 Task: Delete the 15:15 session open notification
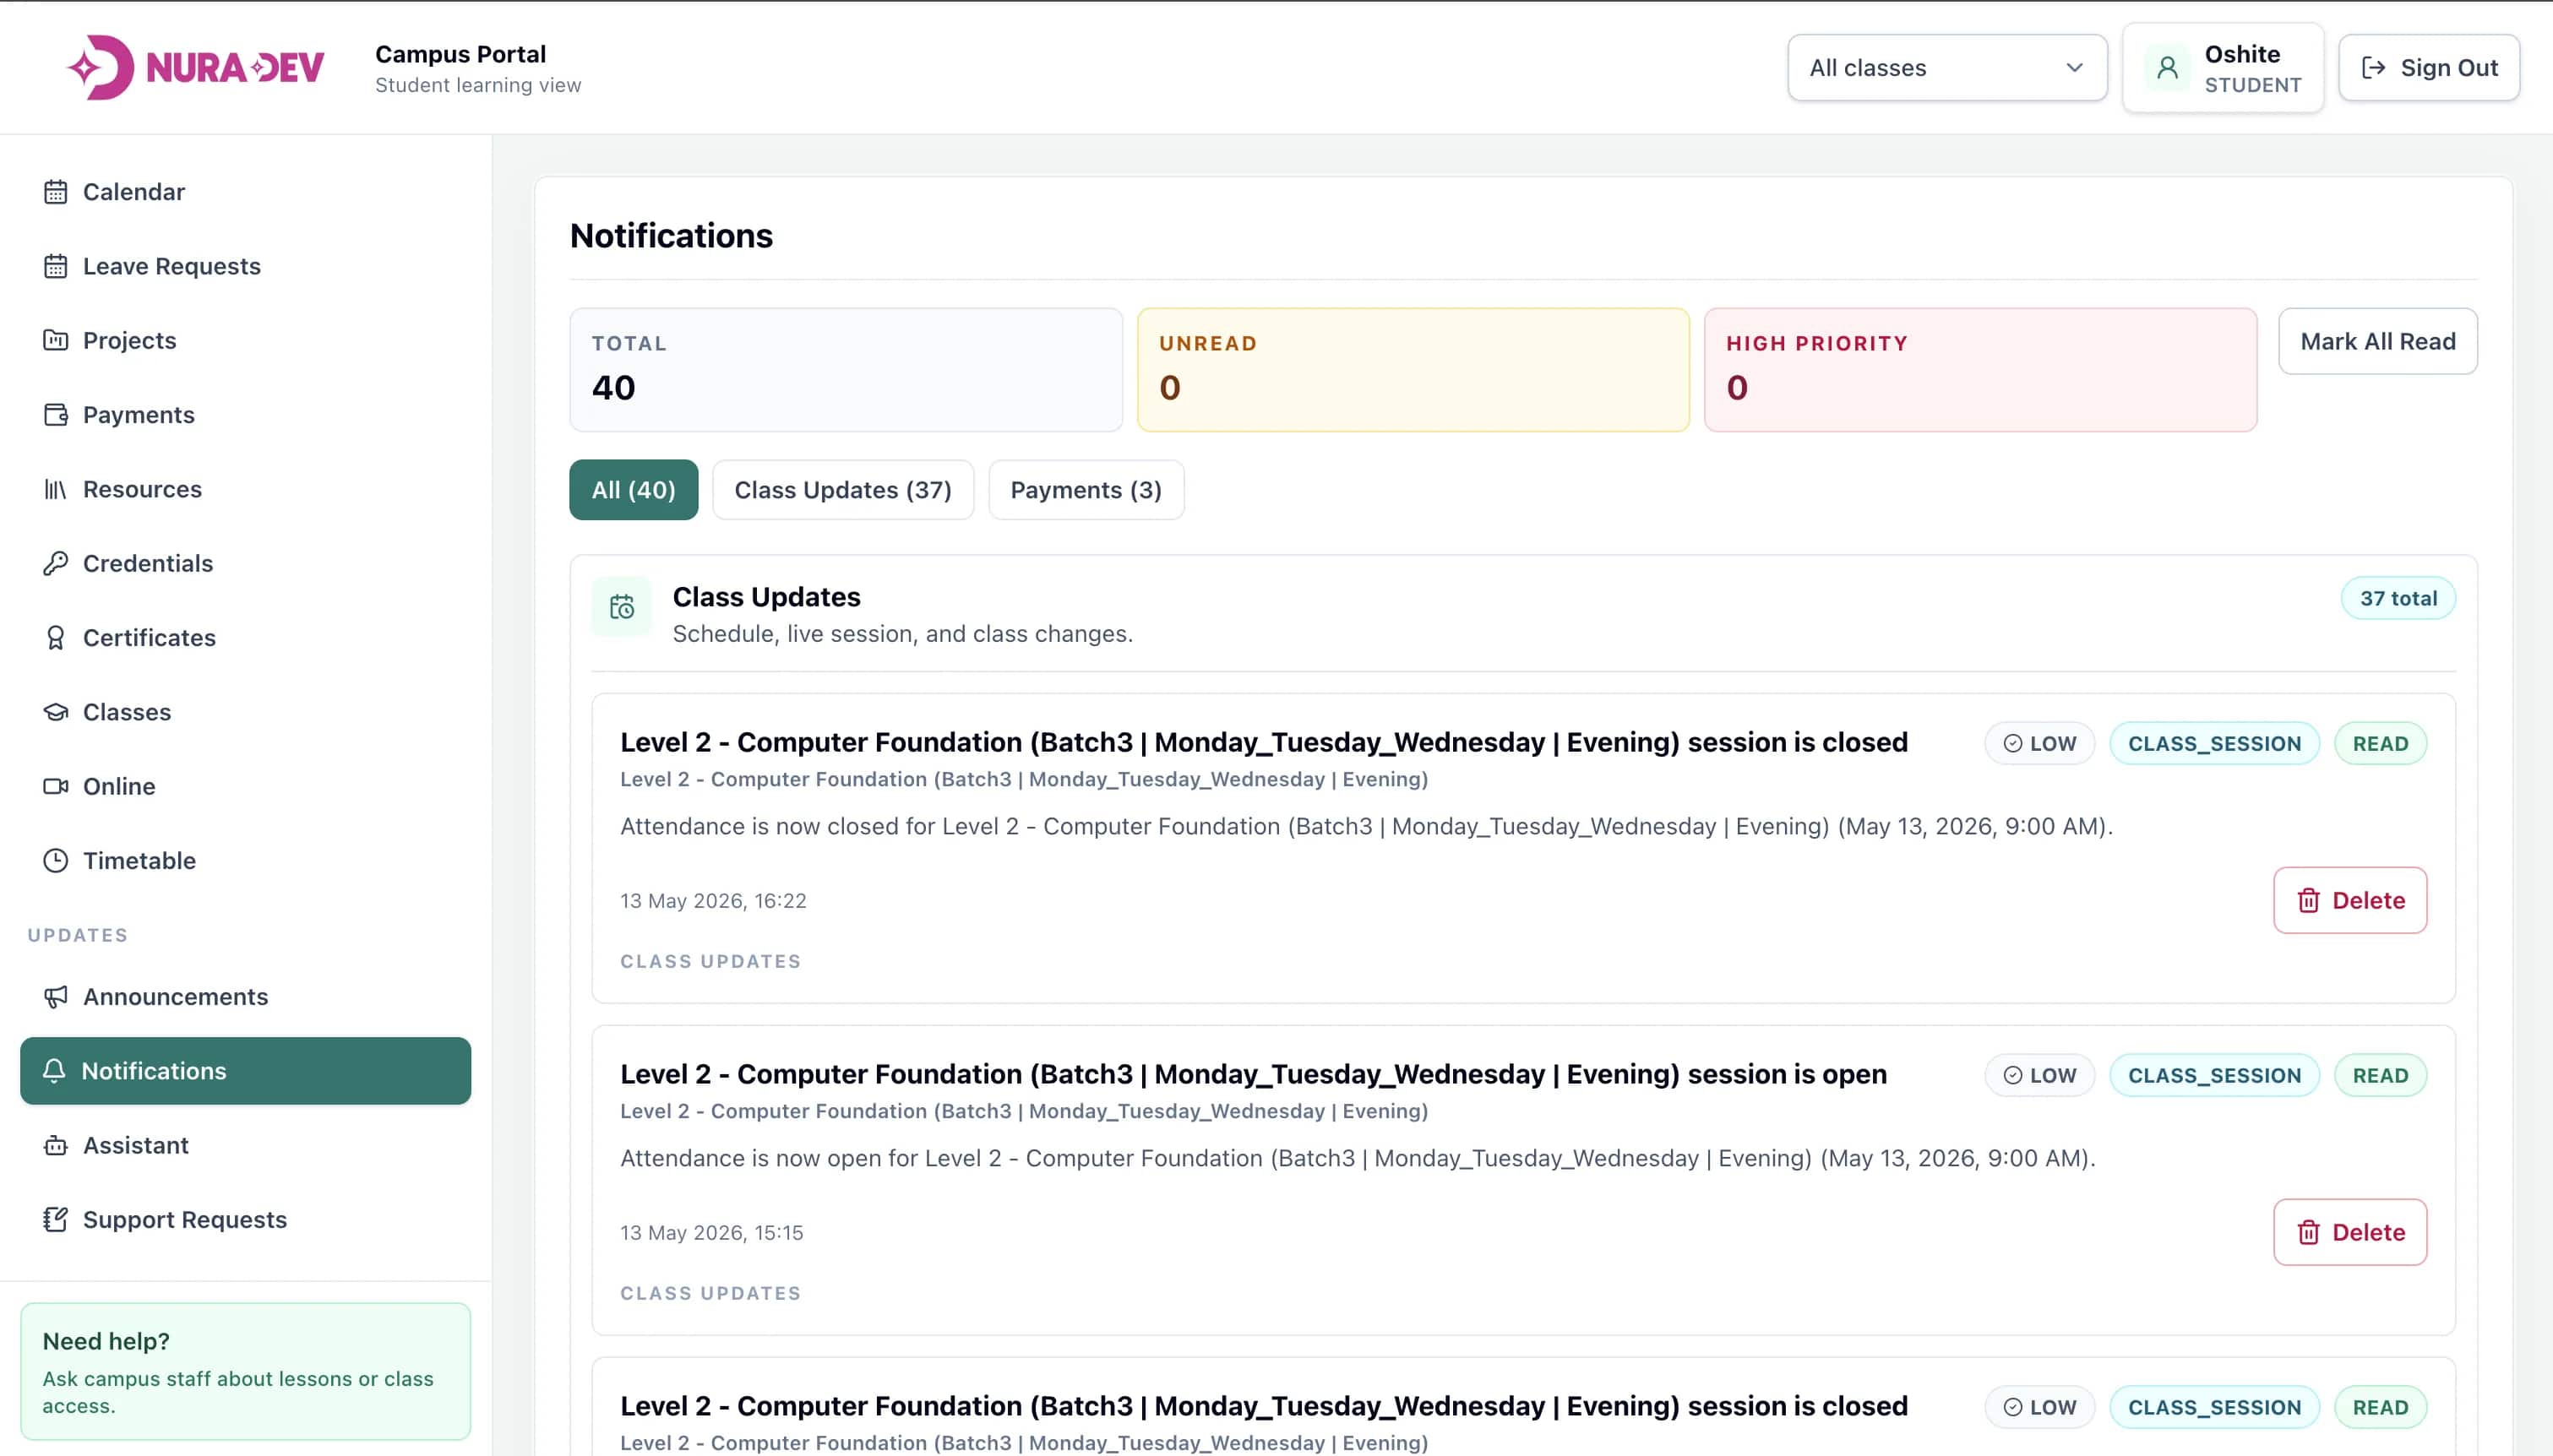tap(2349, 1232)
